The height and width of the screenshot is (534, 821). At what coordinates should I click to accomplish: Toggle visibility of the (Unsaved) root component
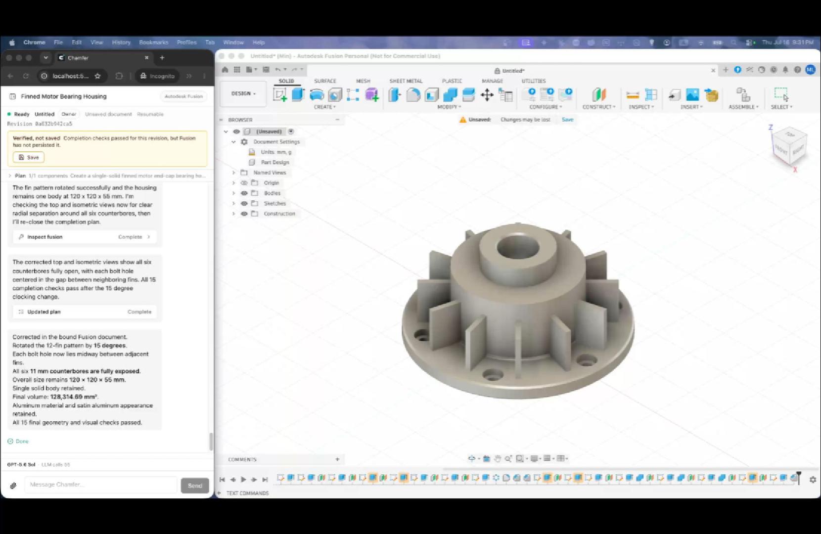coord(236,132)
